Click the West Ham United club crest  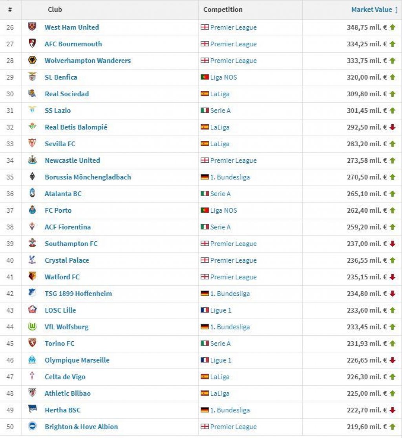(32, 27)
